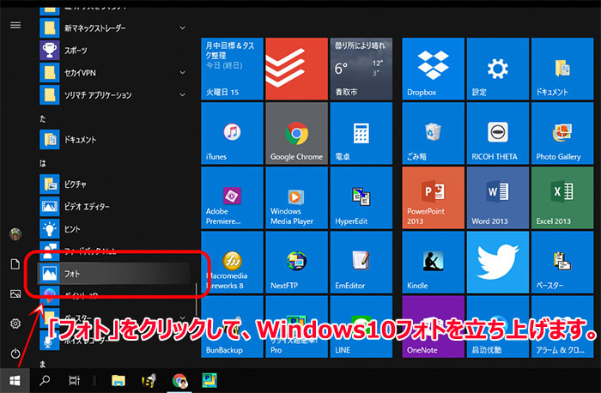Open the ドキュメント tile
Image resolution: width=601 pixels, height=393 pixels.
pos(562,69)
